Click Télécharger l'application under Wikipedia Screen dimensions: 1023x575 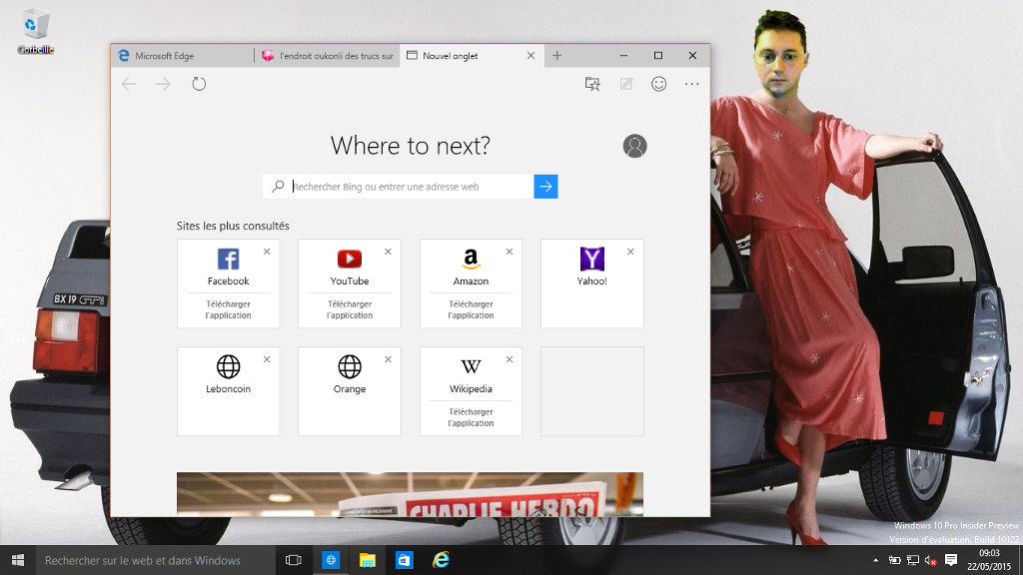point(471,417)
